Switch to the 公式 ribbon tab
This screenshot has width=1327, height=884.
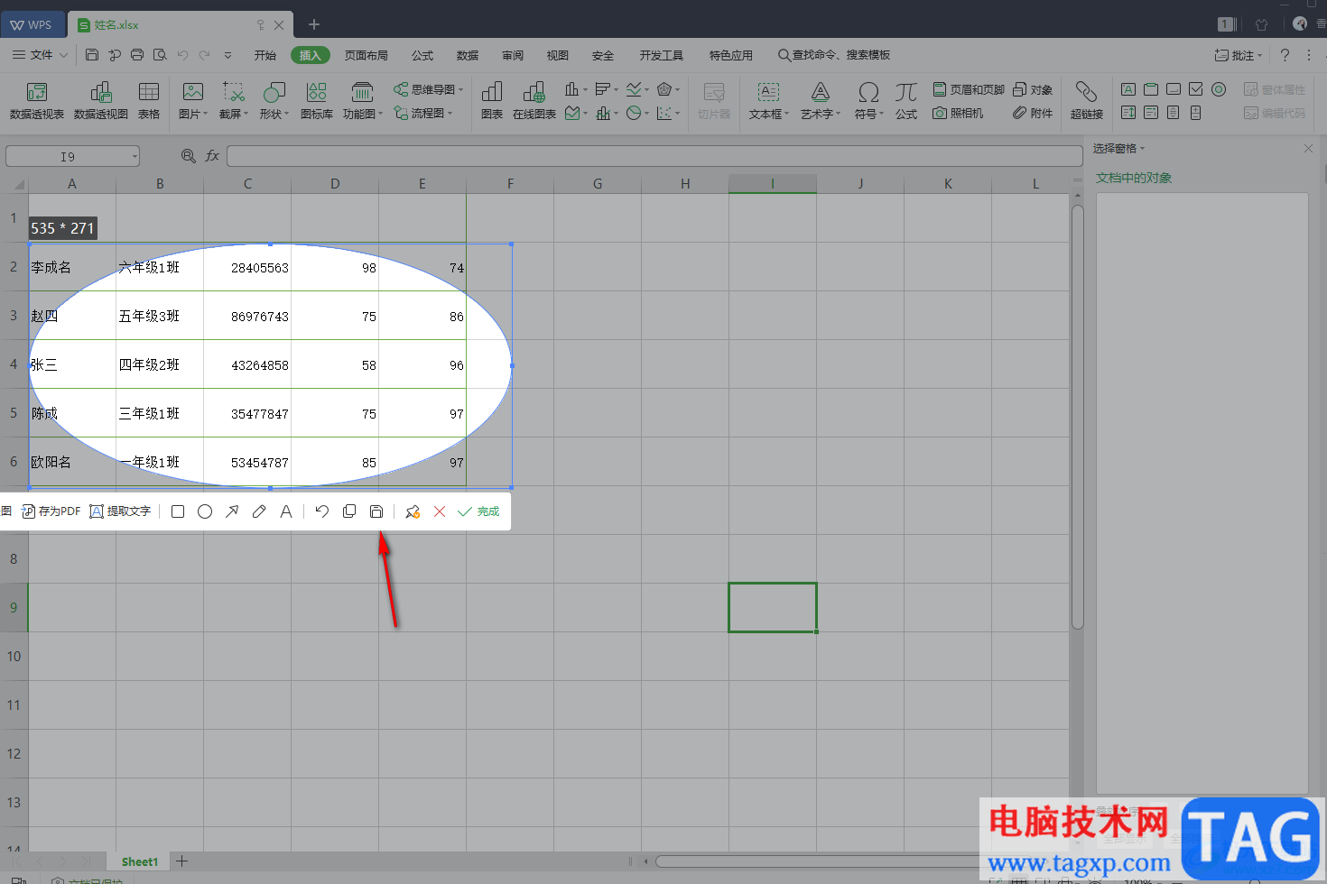tap(422, 55)
